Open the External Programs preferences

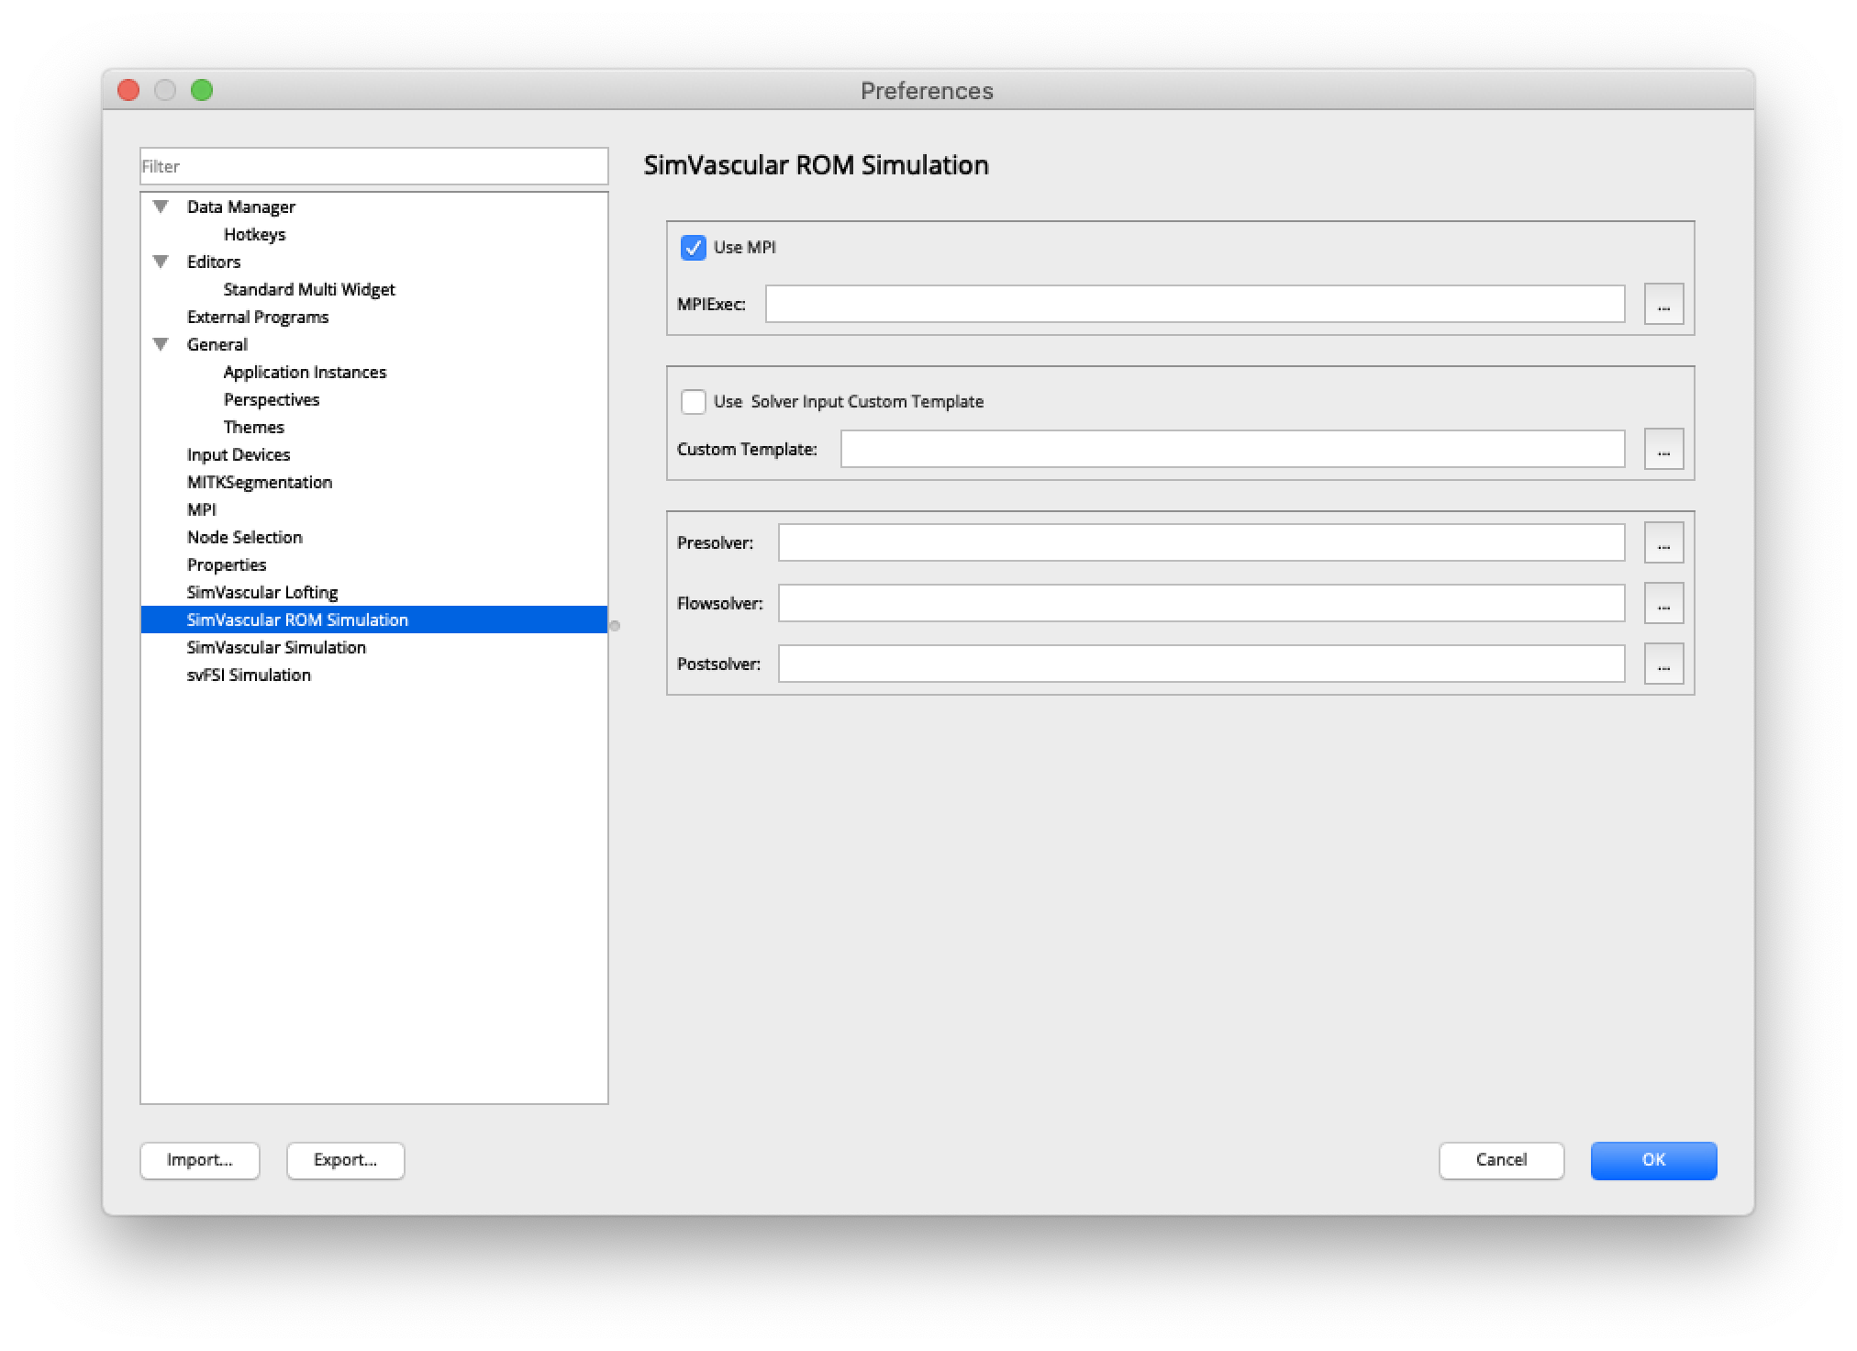258,317
